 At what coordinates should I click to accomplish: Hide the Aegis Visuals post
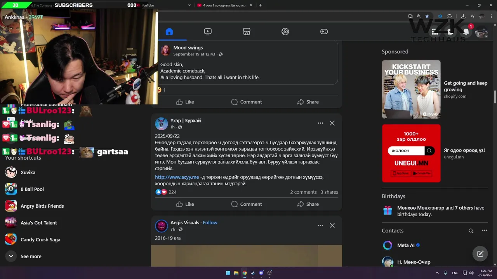pos(332,226)
